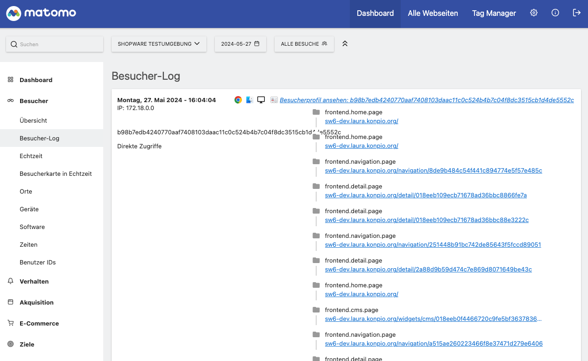Image resolution: width=588 pixels, height=361 pixels.
Task: Expand Besucher section in sidebar
Action: pos(34,101)
